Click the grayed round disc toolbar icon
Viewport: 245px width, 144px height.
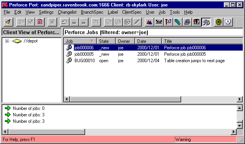click(x=127, y=22)
